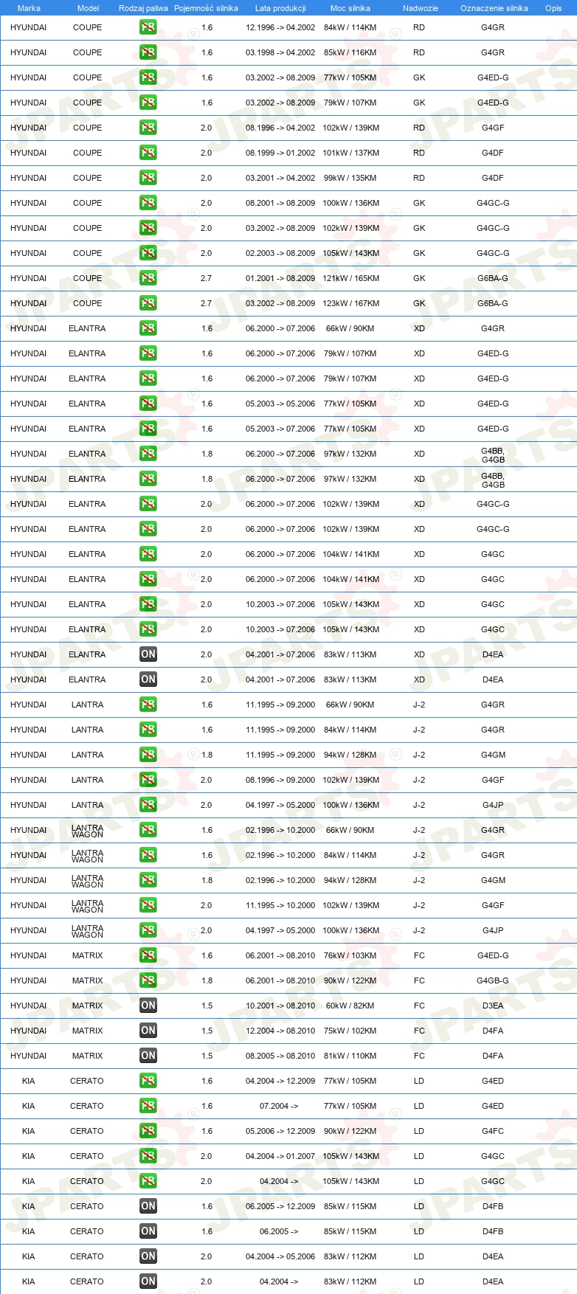The image size is (577, 1294).
Task: Select the engine code 'G4FC'
Action: [493, 1131]
